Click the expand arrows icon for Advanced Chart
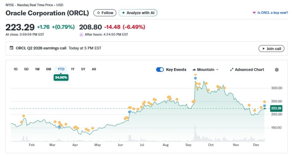 pyautogui.click(x=232, y=70)
